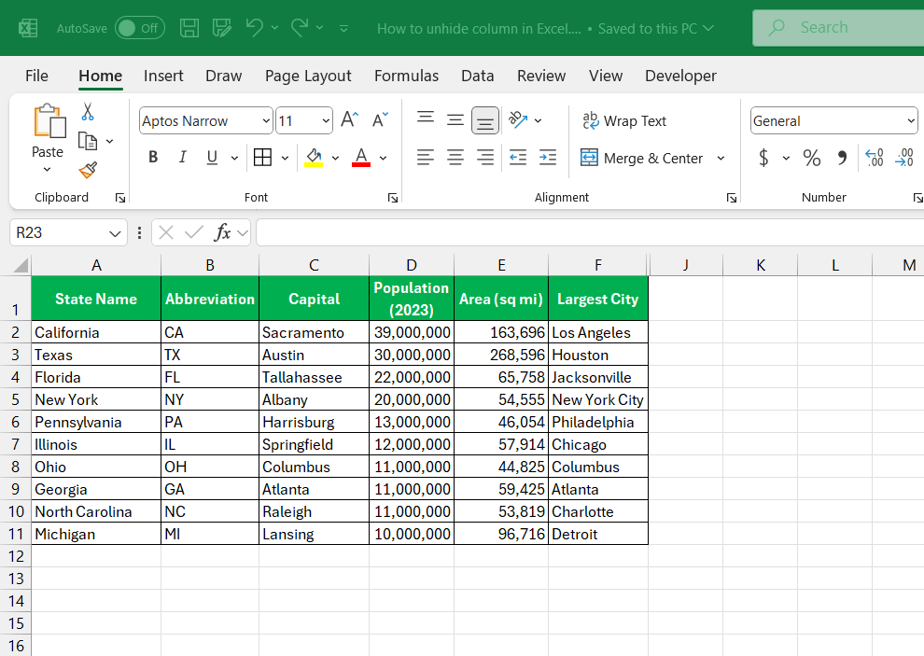Image resolution: width=924 pixels, height=656 pixels.
Task: Open the General number format dropdown
Action: tap(911, 120)
